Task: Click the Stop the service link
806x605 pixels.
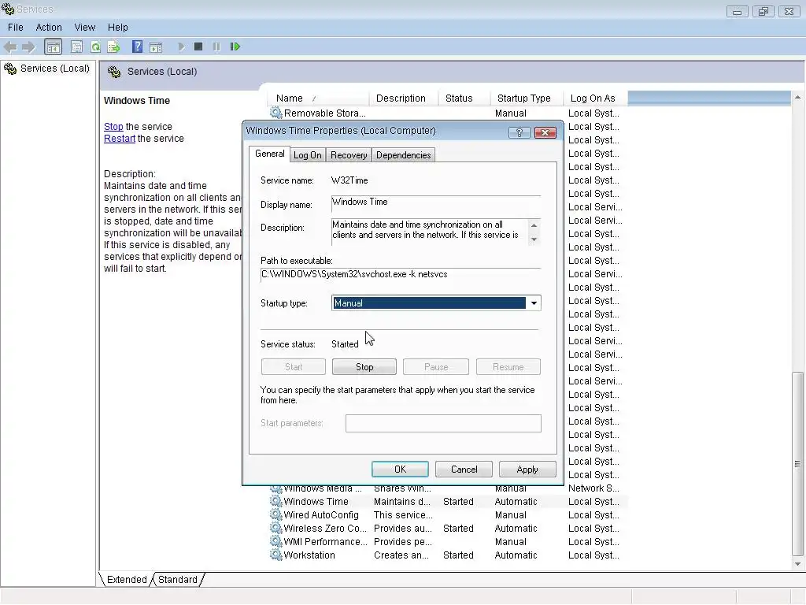Action: (x=113, y=127)
